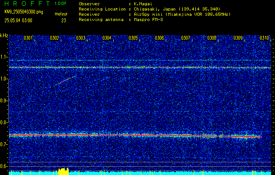The width and height of the screenshot is (275, 175).
Task: Click the kHz axis unit label
Action: [x=4, y=35]
